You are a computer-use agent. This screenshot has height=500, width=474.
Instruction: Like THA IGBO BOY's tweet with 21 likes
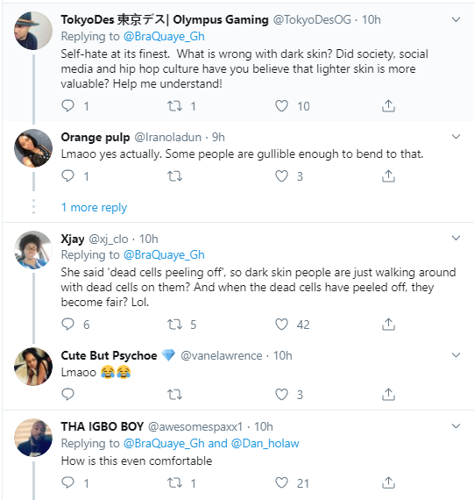[281, 482]
